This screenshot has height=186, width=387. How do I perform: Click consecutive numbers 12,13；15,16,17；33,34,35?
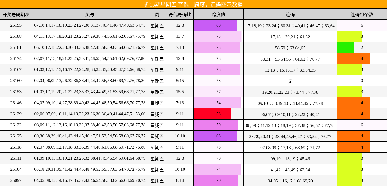(x=290, y=70)
